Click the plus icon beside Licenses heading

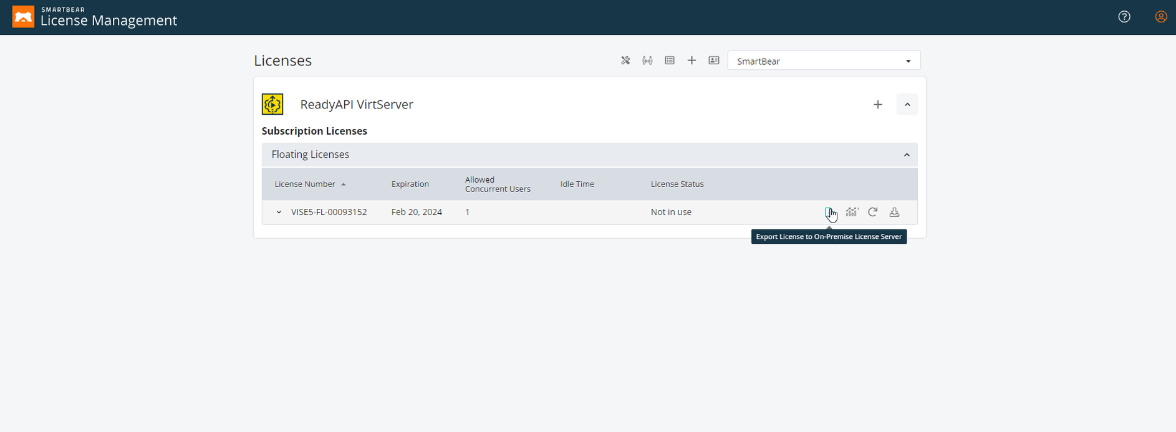(692, 60)
